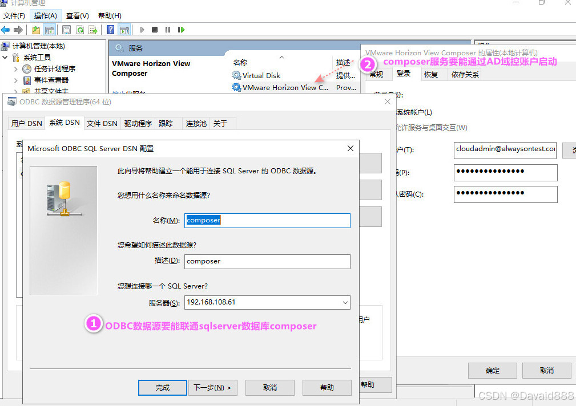Click the Refresh toolbar icon
Image resolution: width=576 pixels, height=406 pixels.
(80, 30)
